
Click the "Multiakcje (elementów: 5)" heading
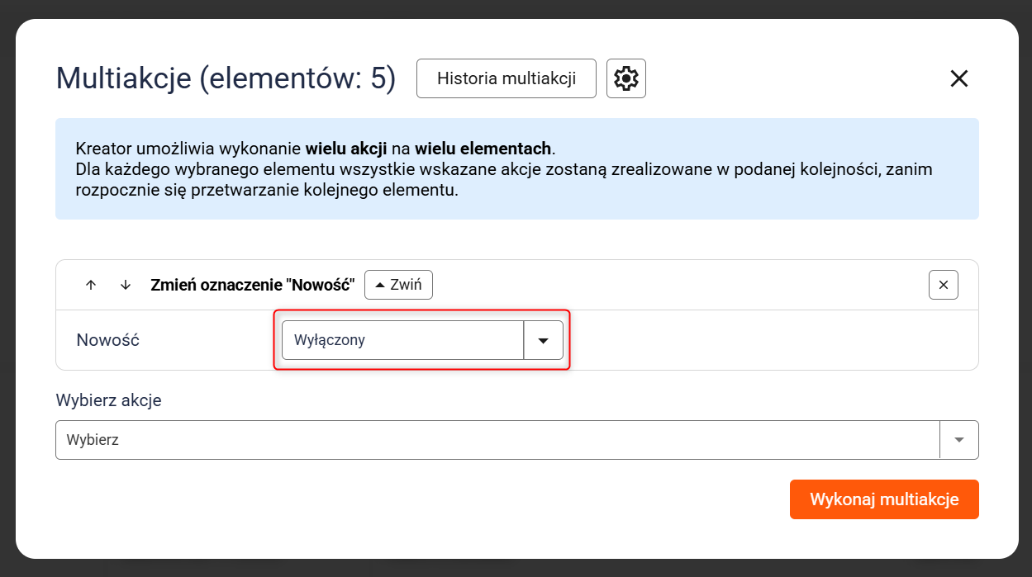click(x=226, y=78)
